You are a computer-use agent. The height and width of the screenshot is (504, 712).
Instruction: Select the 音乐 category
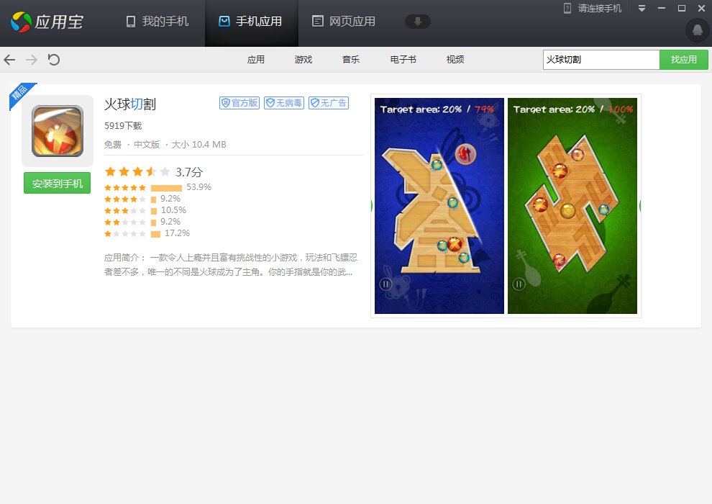[x=351, y=60]
